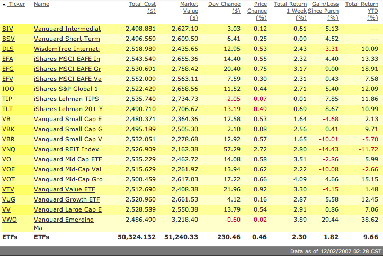Open iShares Lehman 20+ Y link
Viewport: 383px width, 256px height.
tap(68, 109)
